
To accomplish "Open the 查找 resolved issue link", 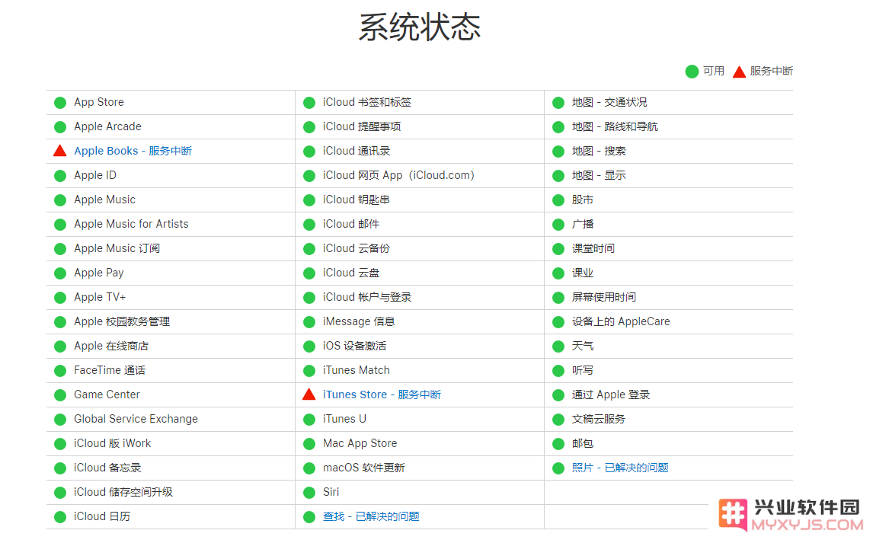I will [371, 516].
